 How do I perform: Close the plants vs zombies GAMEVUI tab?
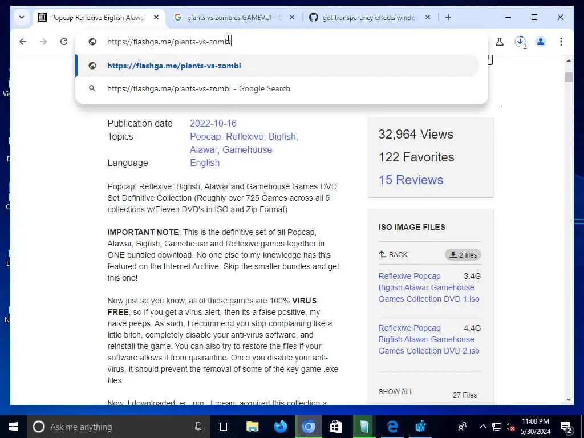click(292, 17)
